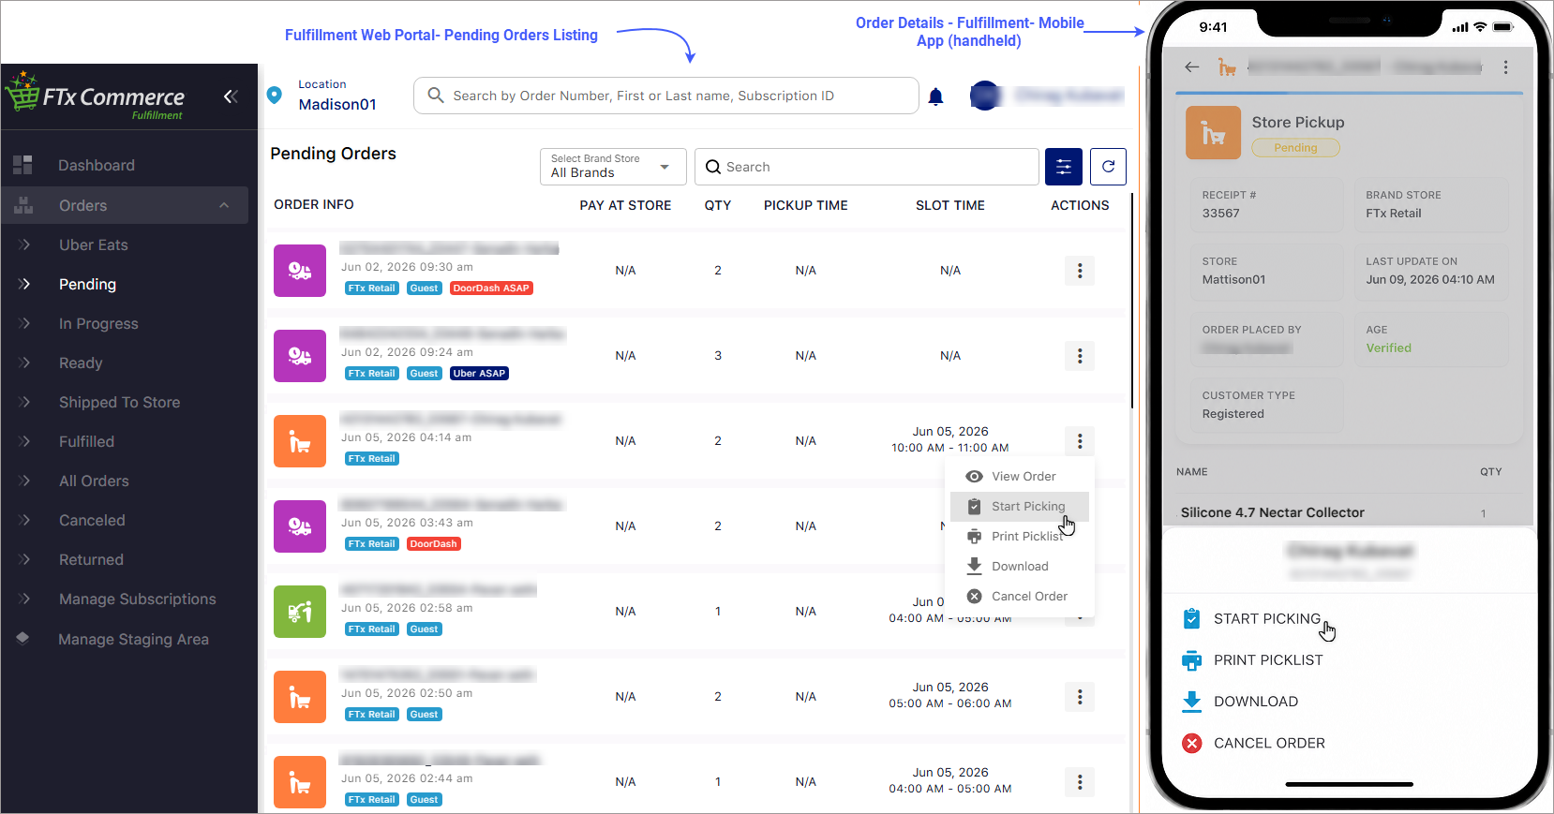Choose Start Picking in the context menu
This screenshot has height=814, width=1554.
[x=1020, y=506]
